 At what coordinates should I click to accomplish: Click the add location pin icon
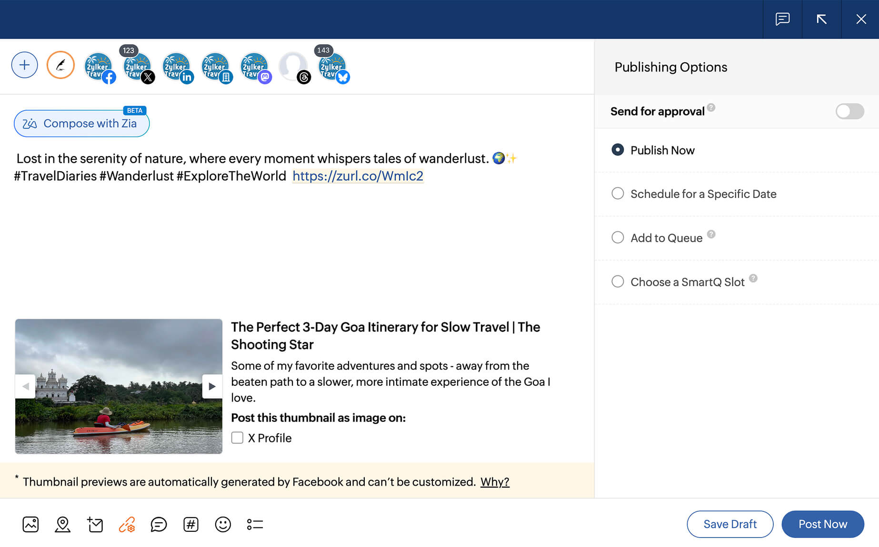[62, 524]
